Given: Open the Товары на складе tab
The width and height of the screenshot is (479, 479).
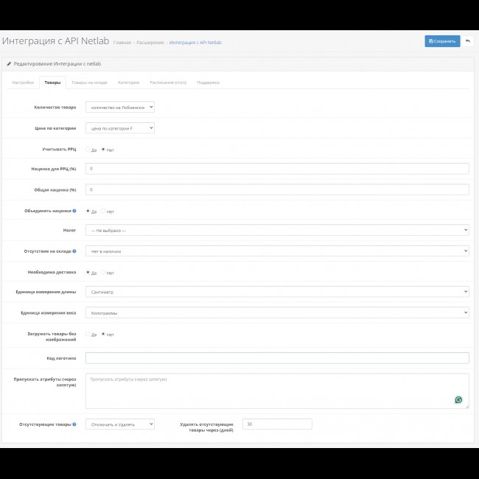Looking at the screenshot, I should tap(88, 83).
